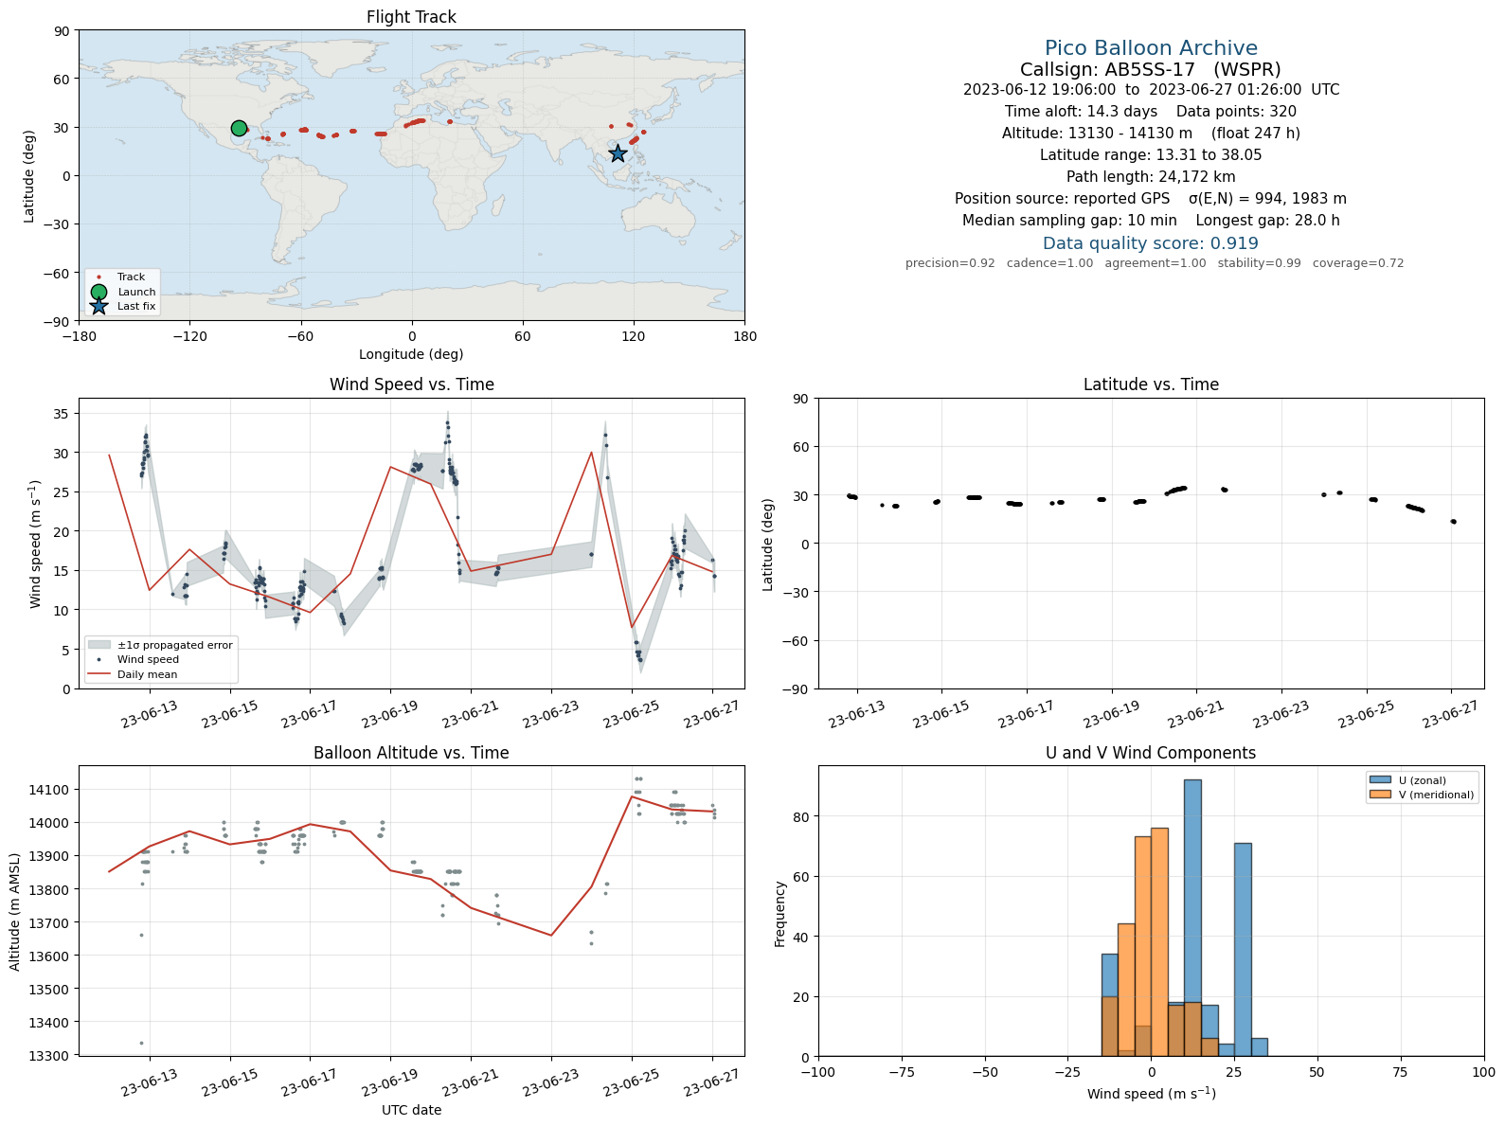Click the 'Altitude: 13130 - 14130 m' line

[x=1151, y=134]
